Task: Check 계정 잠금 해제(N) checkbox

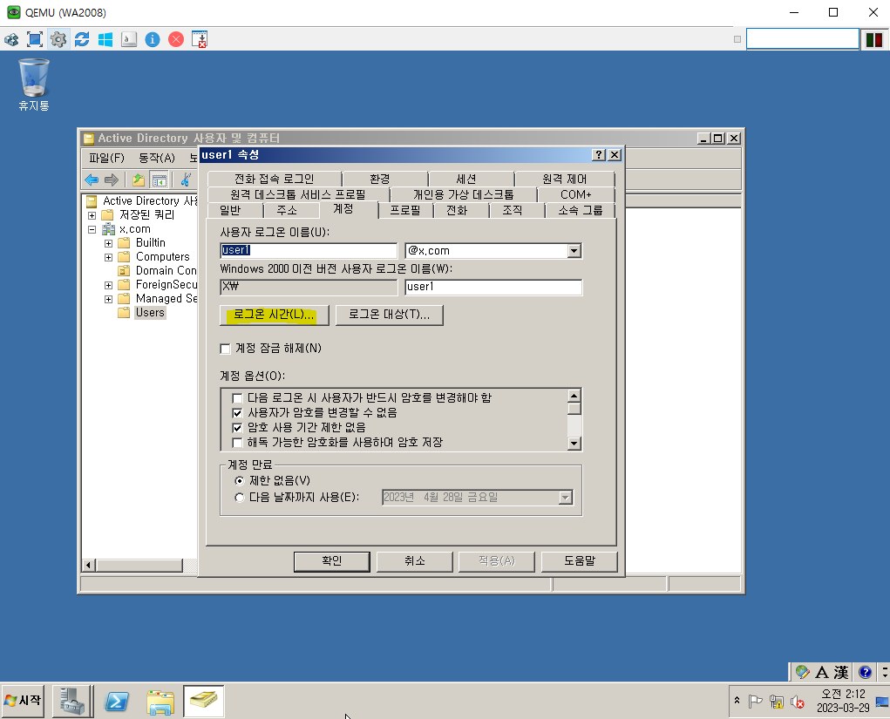Action: pyautogui.click(x=226, y=349)
